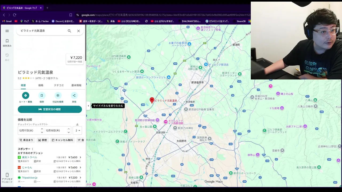Viewport: 342px width, 192px height.
Task: Clear the search with the X icon
Action: [79, 31]
